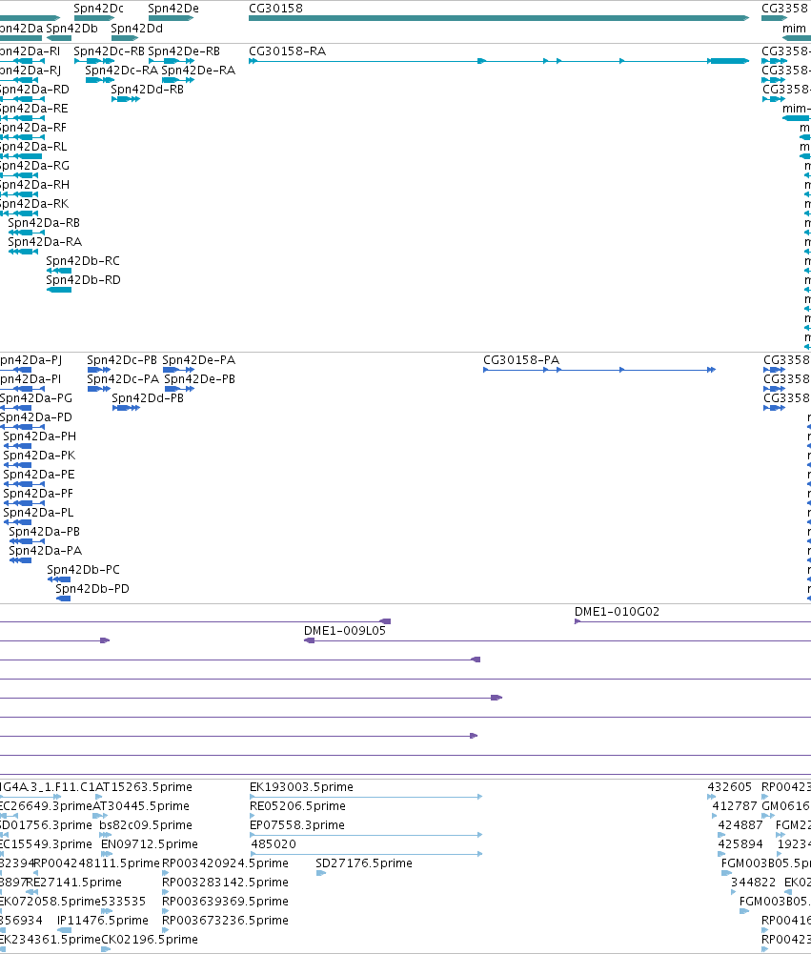The image size is (811, 954).
Task: Select the Spn42De-PA protein label
Action: [x=199, y=360]
